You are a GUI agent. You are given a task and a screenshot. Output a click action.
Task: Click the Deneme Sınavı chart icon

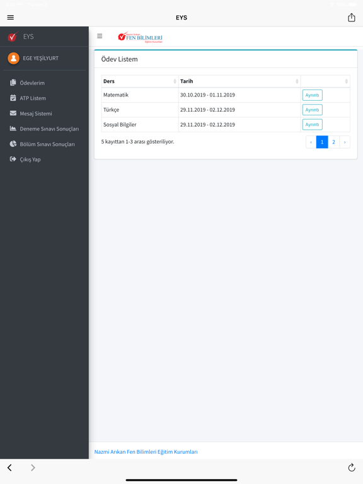pos(13,129)
